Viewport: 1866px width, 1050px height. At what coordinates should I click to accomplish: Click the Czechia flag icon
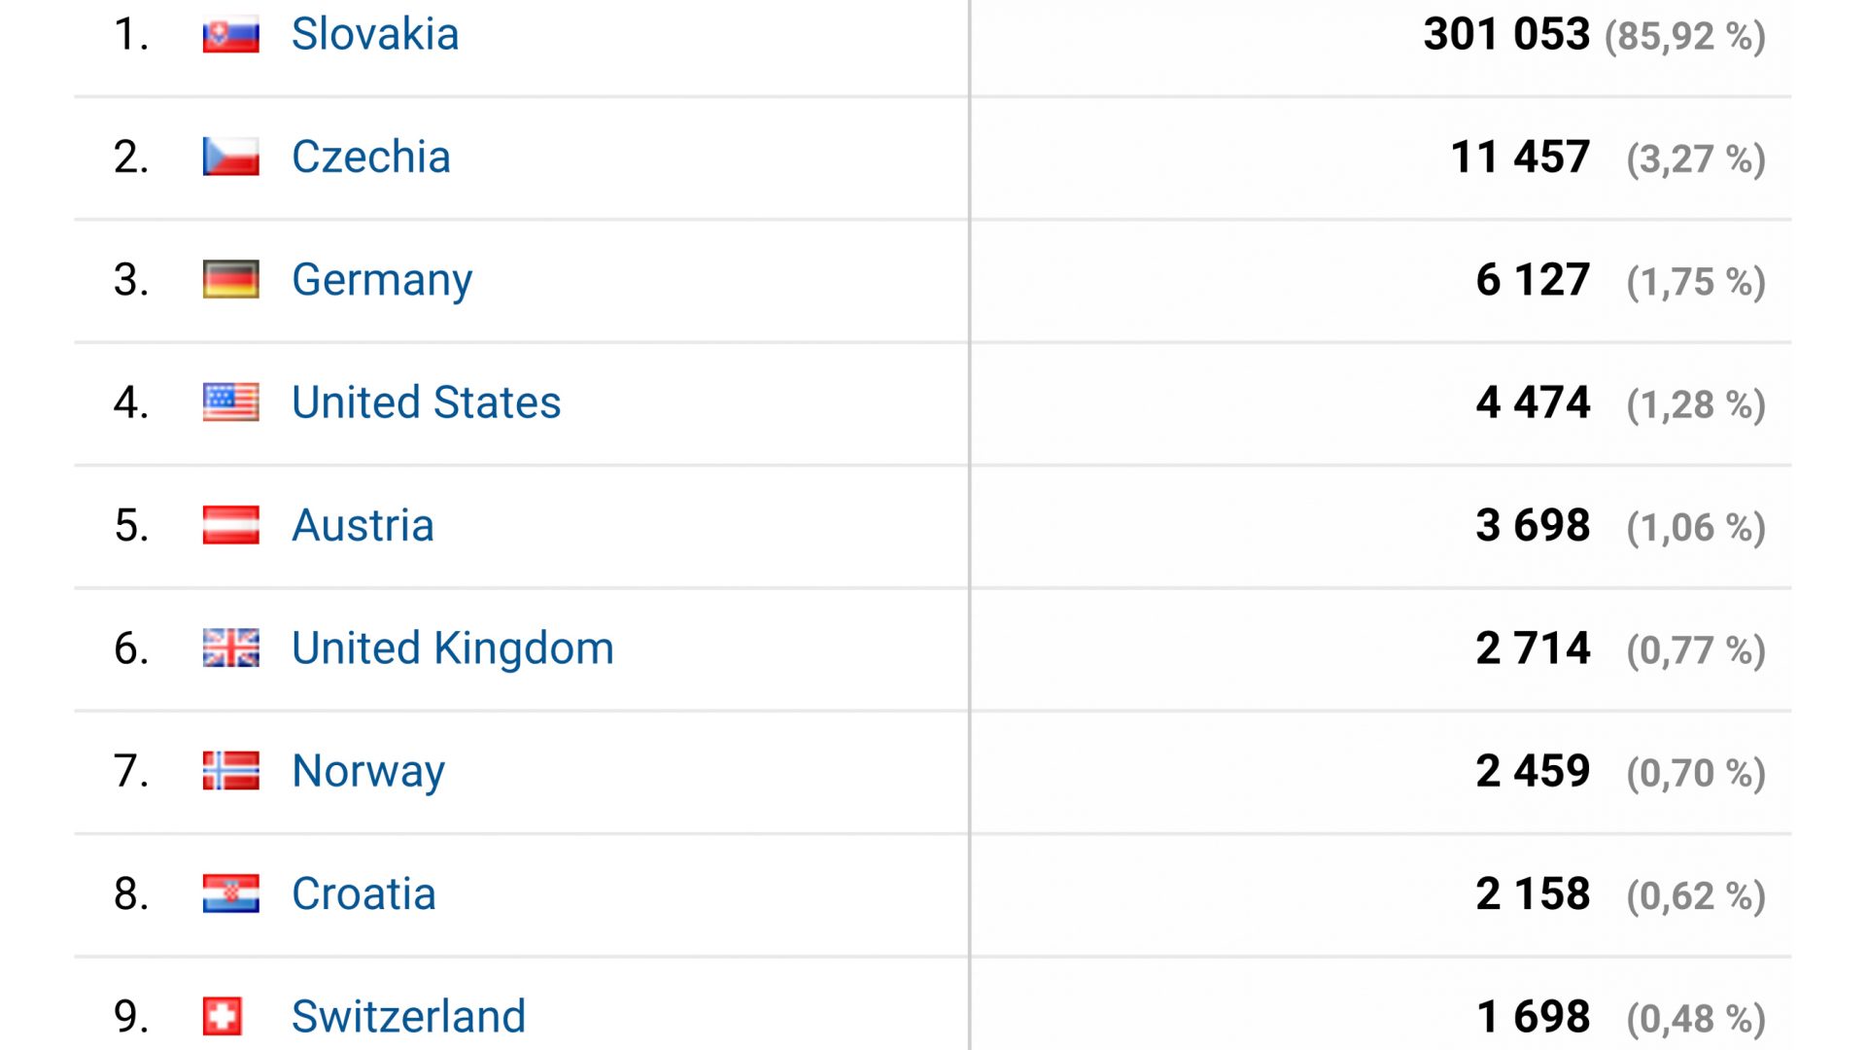pyautogui.click(x=230, y=157)
